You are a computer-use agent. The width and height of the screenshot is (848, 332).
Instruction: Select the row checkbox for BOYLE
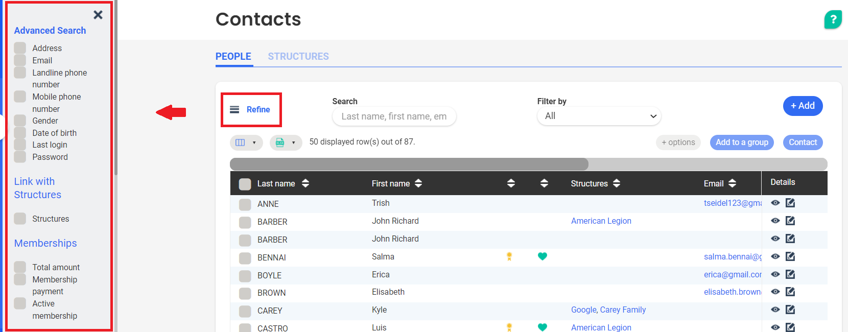coord(245,276)
